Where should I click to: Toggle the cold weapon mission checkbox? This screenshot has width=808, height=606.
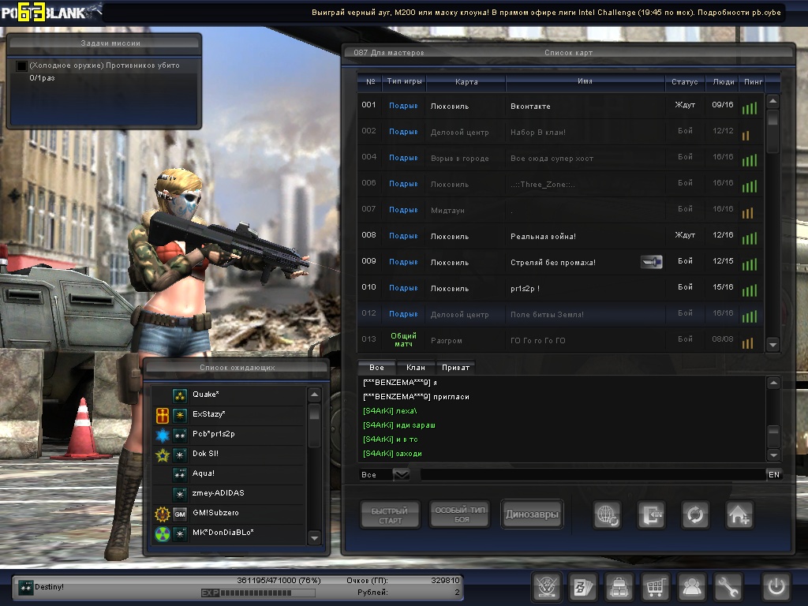click(x=21, y=65)
